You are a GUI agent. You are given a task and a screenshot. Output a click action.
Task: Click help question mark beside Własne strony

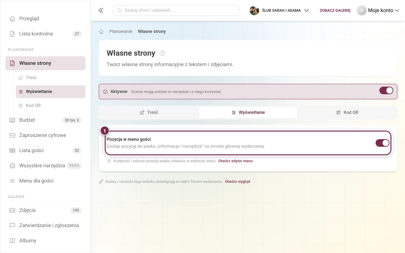pos(162,53)
